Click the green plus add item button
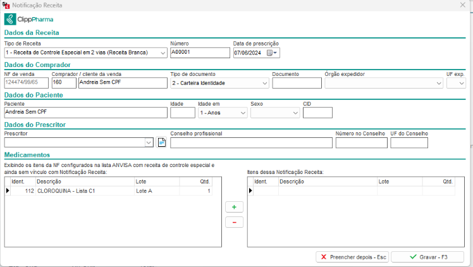 click(x=234, y=207)
